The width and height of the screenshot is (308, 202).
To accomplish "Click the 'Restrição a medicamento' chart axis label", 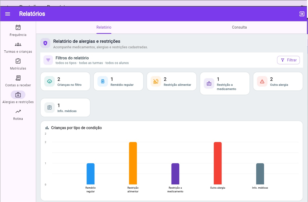I will pos(175,190).
